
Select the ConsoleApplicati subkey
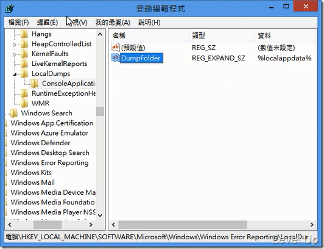click(68, 84)
